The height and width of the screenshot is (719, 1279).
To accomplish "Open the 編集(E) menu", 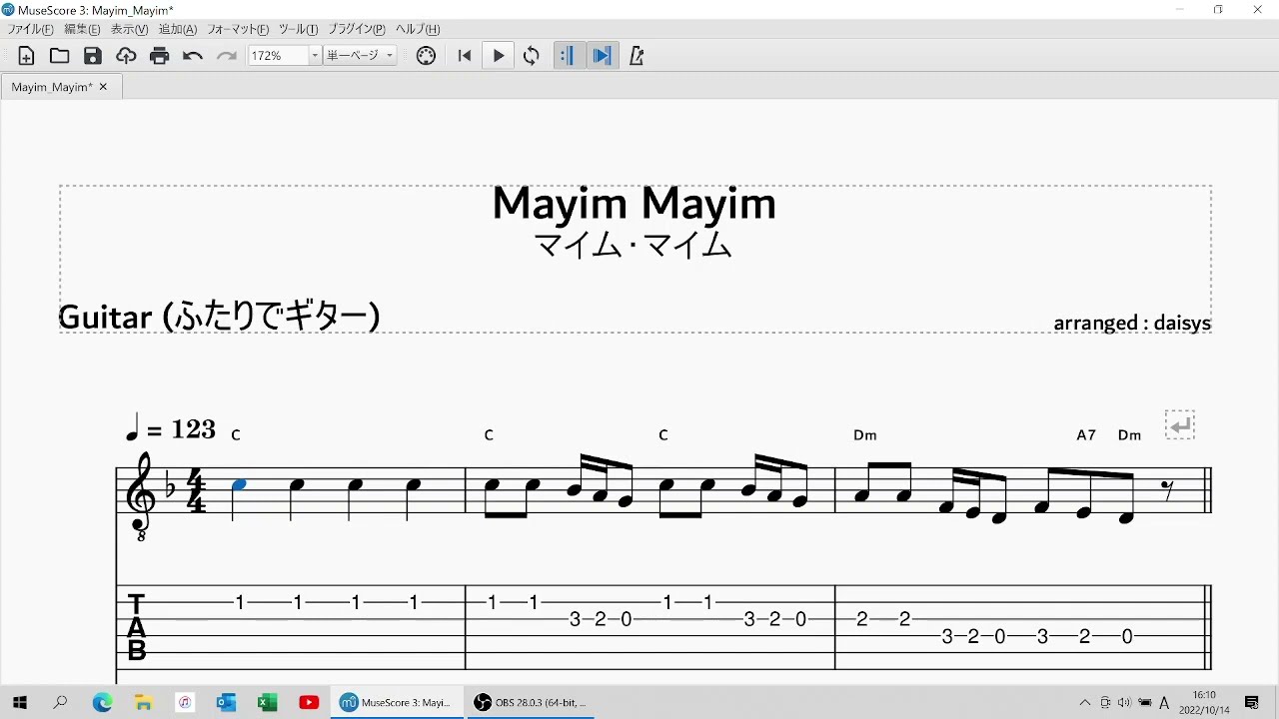I will [x=83, y=29].
